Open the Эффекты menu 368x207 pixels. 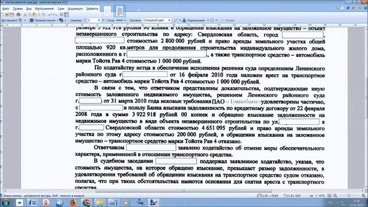coord(92,9)
